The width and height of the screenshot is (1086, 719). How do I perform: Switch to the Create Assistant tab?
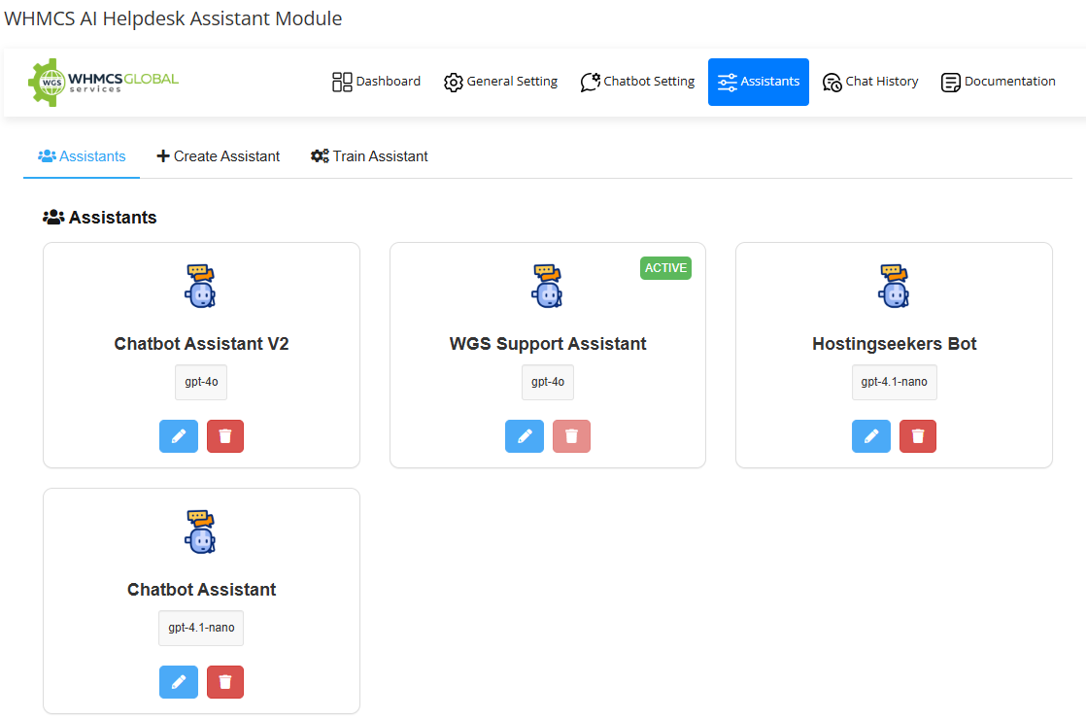(219, 156)
